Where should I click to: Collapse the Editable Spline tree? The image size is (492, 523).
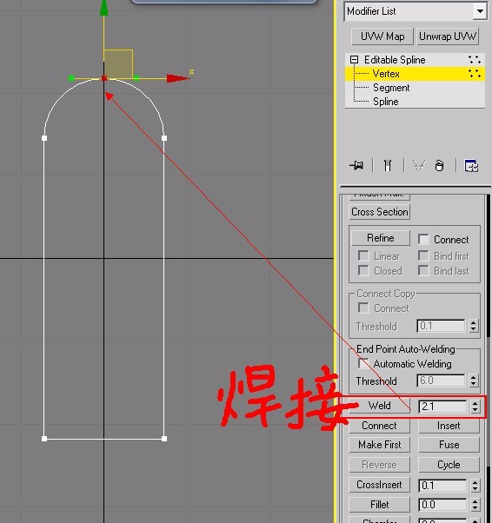click(354, 60)
